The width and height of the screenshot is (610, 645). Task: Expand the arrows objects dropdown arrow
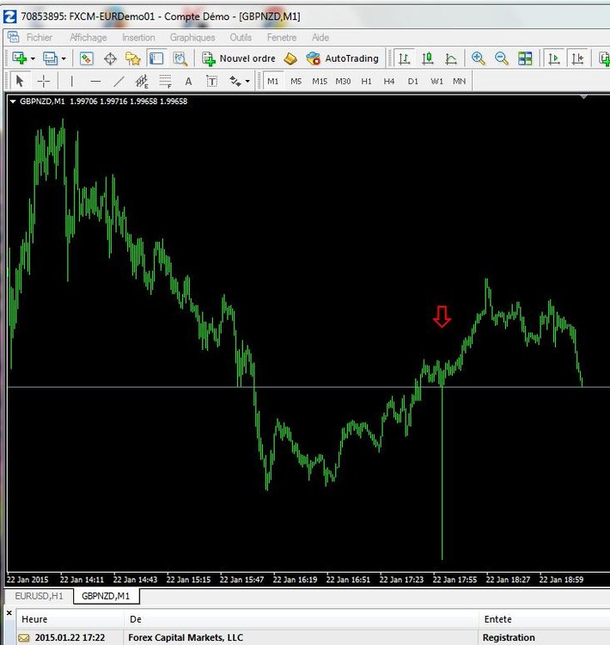pyautogui.click(x=247, y=81)
